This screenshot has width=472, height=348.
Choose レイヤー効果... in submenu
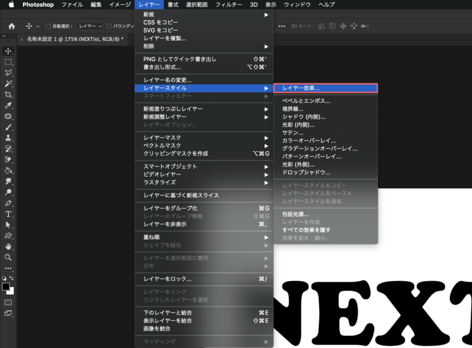pyautogui.click(x=326, y=88)
